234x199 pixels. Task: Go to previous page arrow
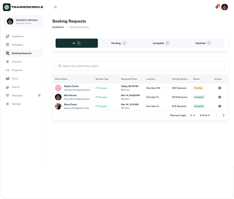point(217,115)
